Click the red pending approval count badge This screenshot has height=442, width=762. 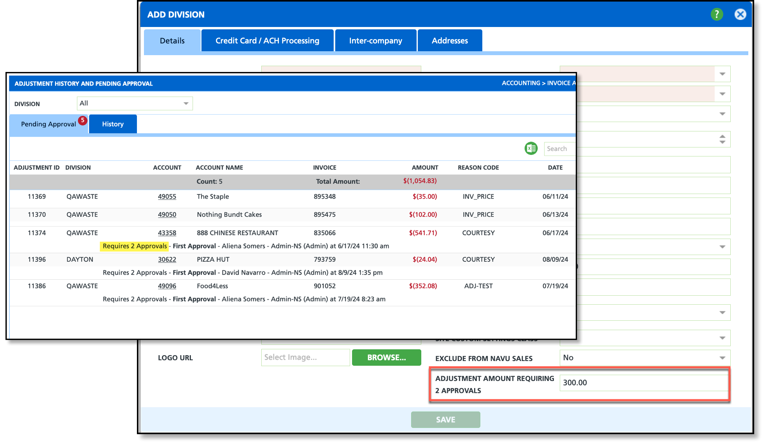pos(83,120)
